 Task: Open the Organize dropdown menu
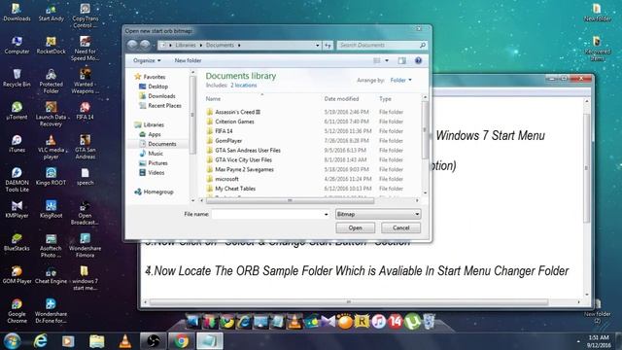point(147,60)
